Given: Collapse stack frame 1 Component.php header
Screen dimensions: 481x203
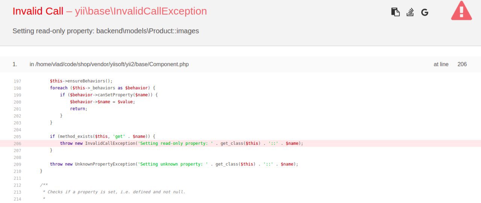Looking at the screenshot, I should click(x=240, y=64).
